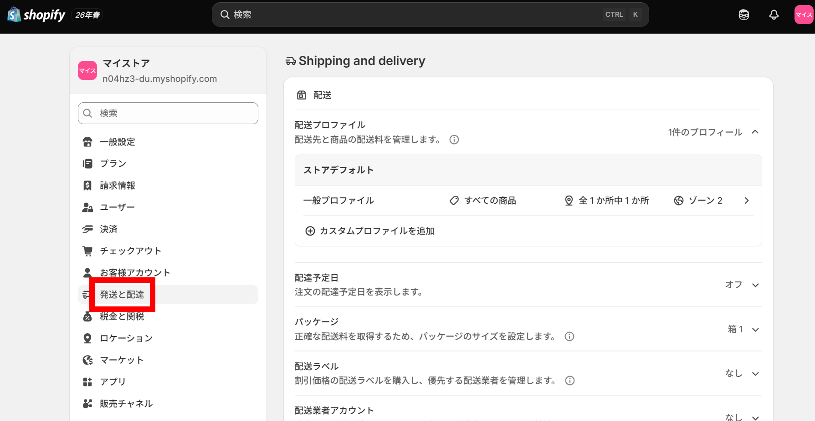Open the notifications bell
The image size is (815, 421).
pyautogui.click(x=774, y=15)
